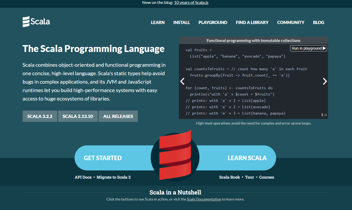This screenshot has width=352, height=210.
Task: Follow the Tour link
Action: coord(250,177)
